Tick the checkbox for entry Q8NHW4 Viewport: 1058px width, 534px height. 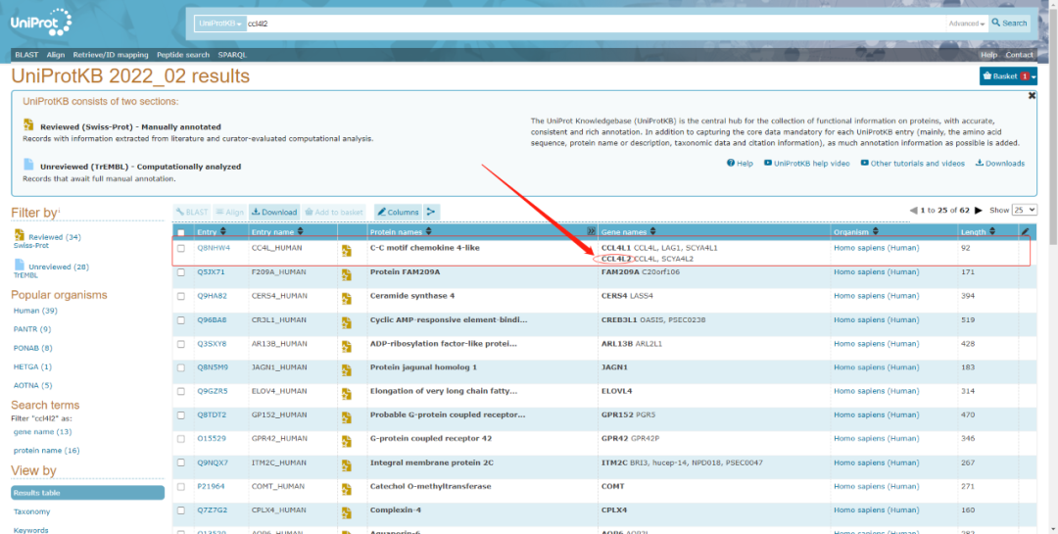(x=181, y=249)
